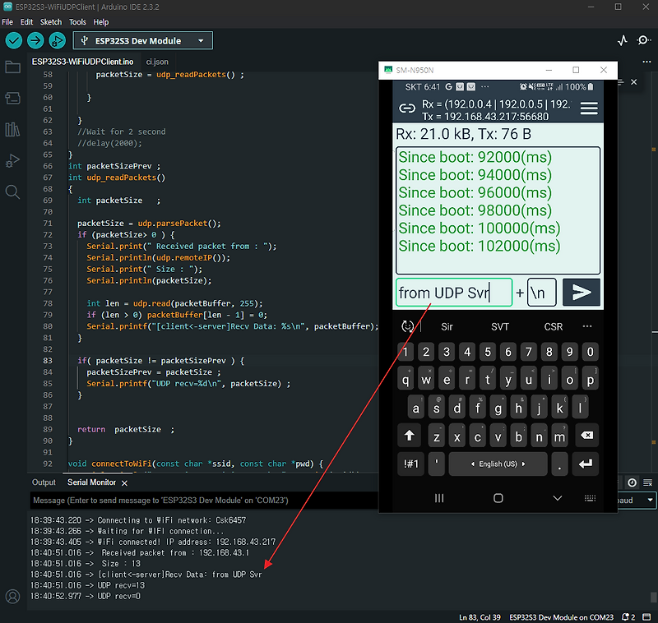Click the Upload arrow icon in toolbar
The image size is (658, 623).
(x=35, y=39)
